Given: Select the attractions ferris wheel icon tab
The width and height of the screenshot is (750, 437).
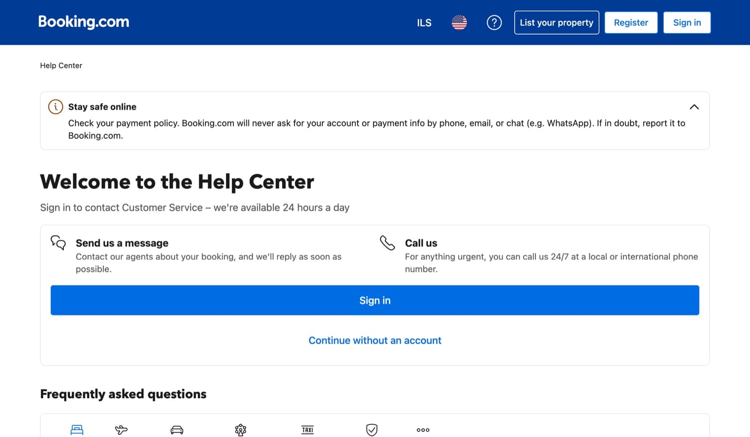Looking at the screenshot, I should pos(240,430).
